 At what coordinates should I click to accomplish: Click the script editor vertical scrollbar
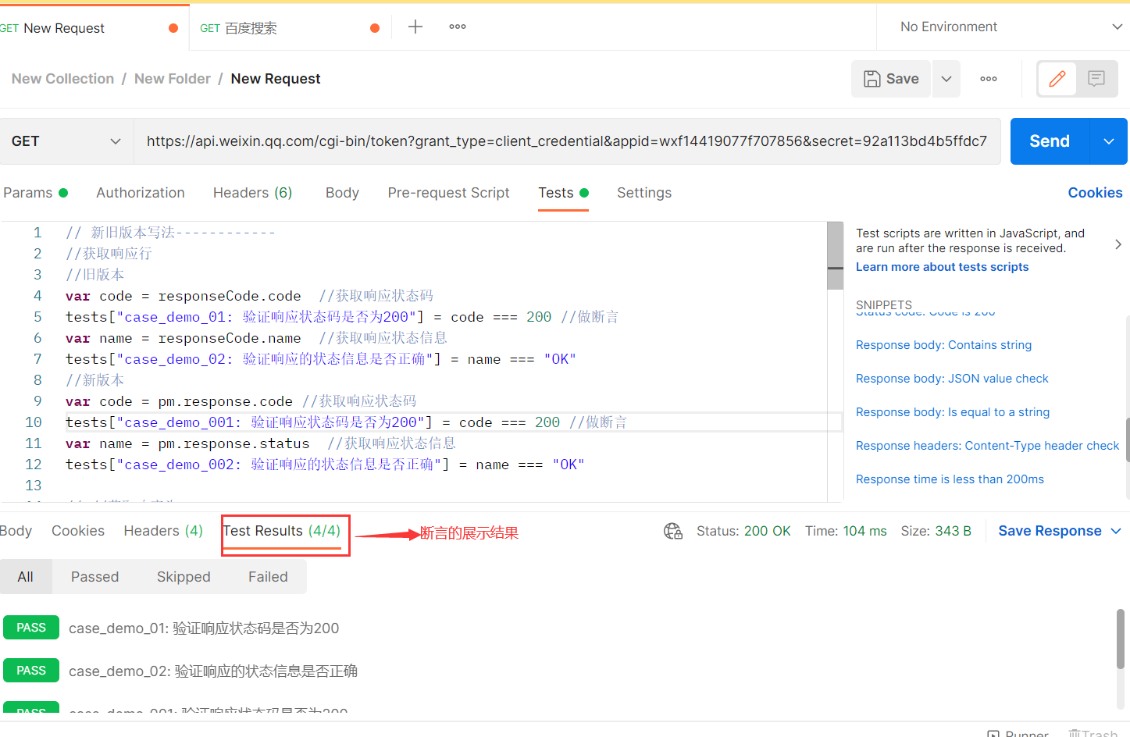click(x=835, y=256)
